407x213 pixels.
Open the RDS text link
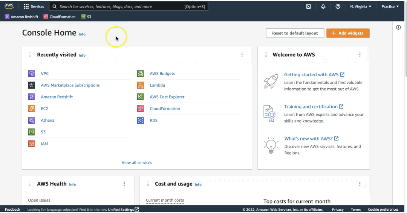click(154, 120)
